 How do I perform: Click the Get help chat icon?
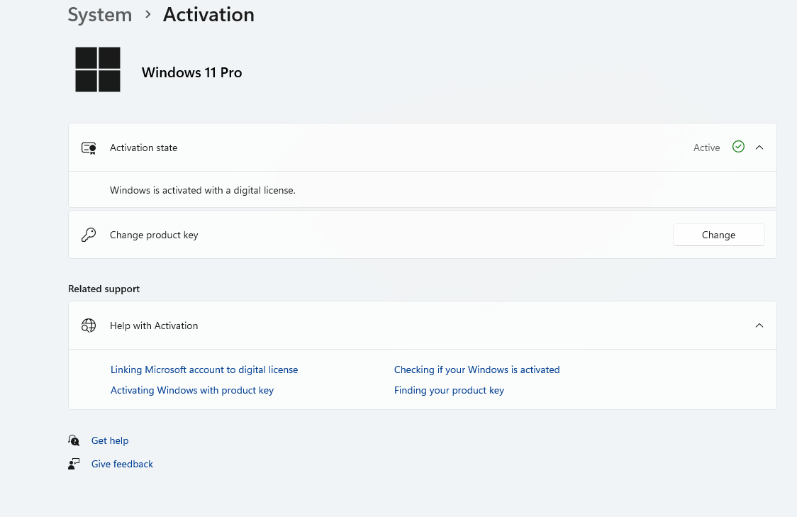(74, 440)
